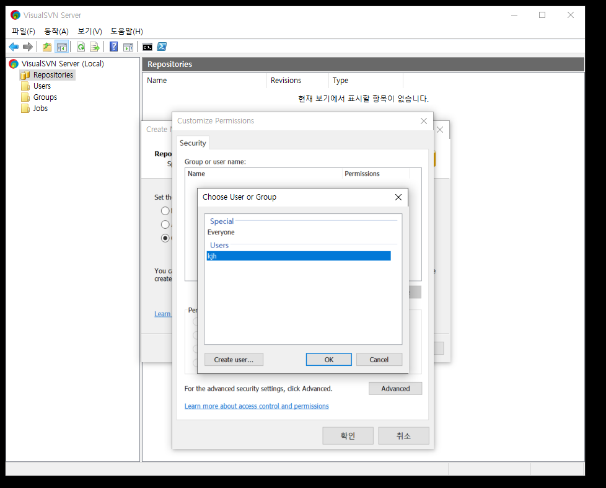The width and height of the screenshot is (606, 488).
Task: Select VisualSVN Server (Local) root node
Action: (63, 63)
